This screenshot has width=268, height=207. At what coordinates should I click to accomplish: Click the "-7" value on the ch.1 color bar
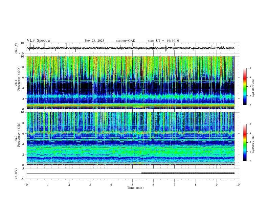pos(249,105)
